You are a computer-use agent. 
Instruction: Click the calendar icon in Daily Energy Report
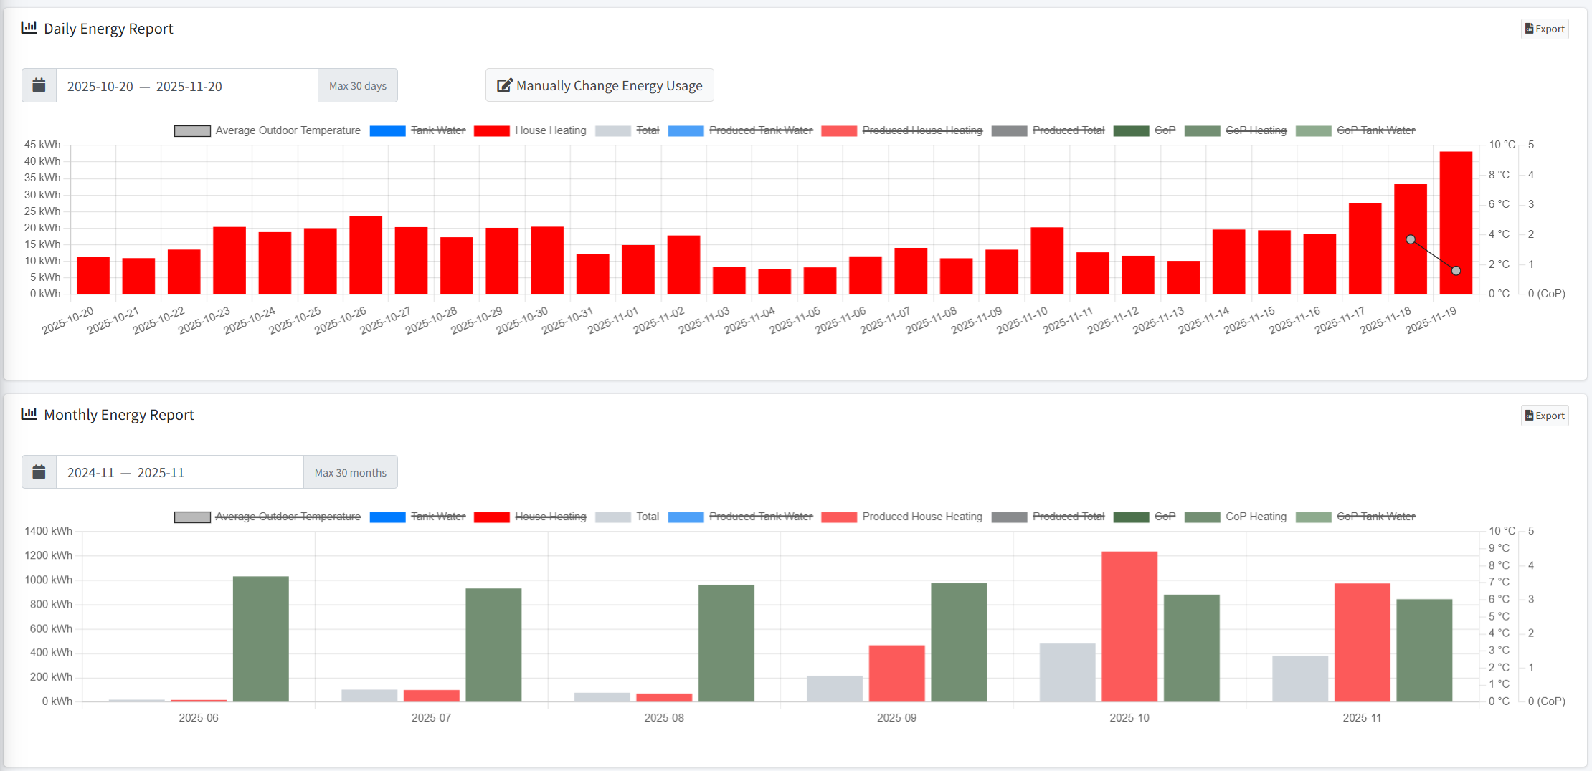click(39, 86)
